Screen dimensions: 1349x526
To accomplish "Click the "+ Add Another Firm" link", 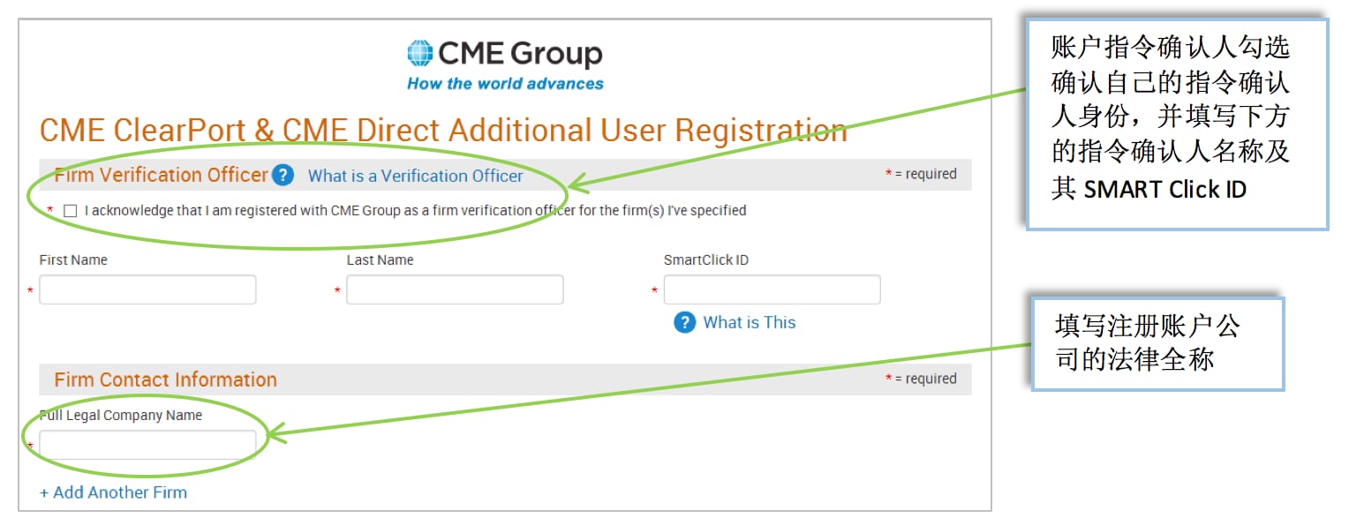I will point(113,492).
